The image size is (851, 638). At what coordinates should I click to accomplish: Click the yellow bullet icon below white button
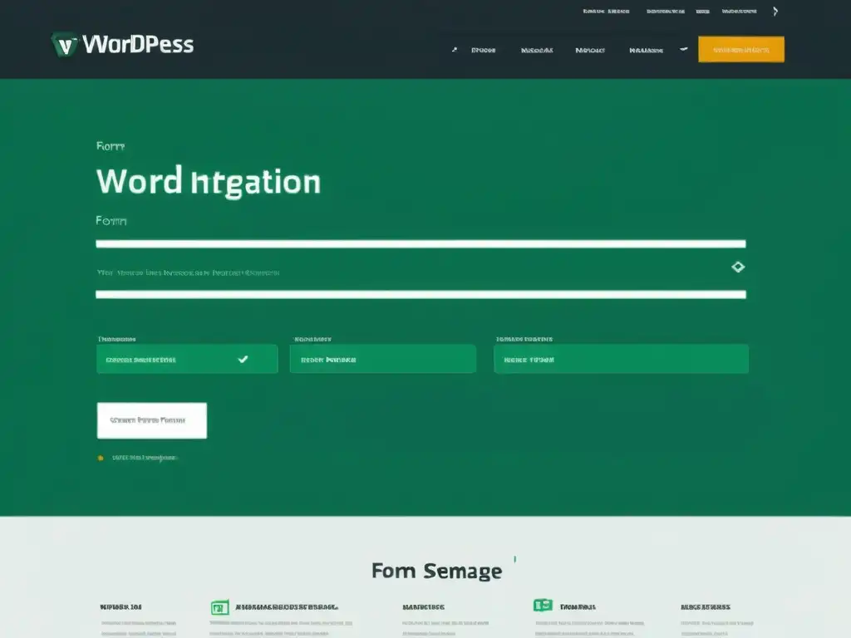pyautogui.click(x=101, y=458)
